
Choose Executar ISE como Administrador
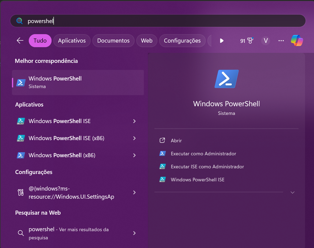[207, 167]
